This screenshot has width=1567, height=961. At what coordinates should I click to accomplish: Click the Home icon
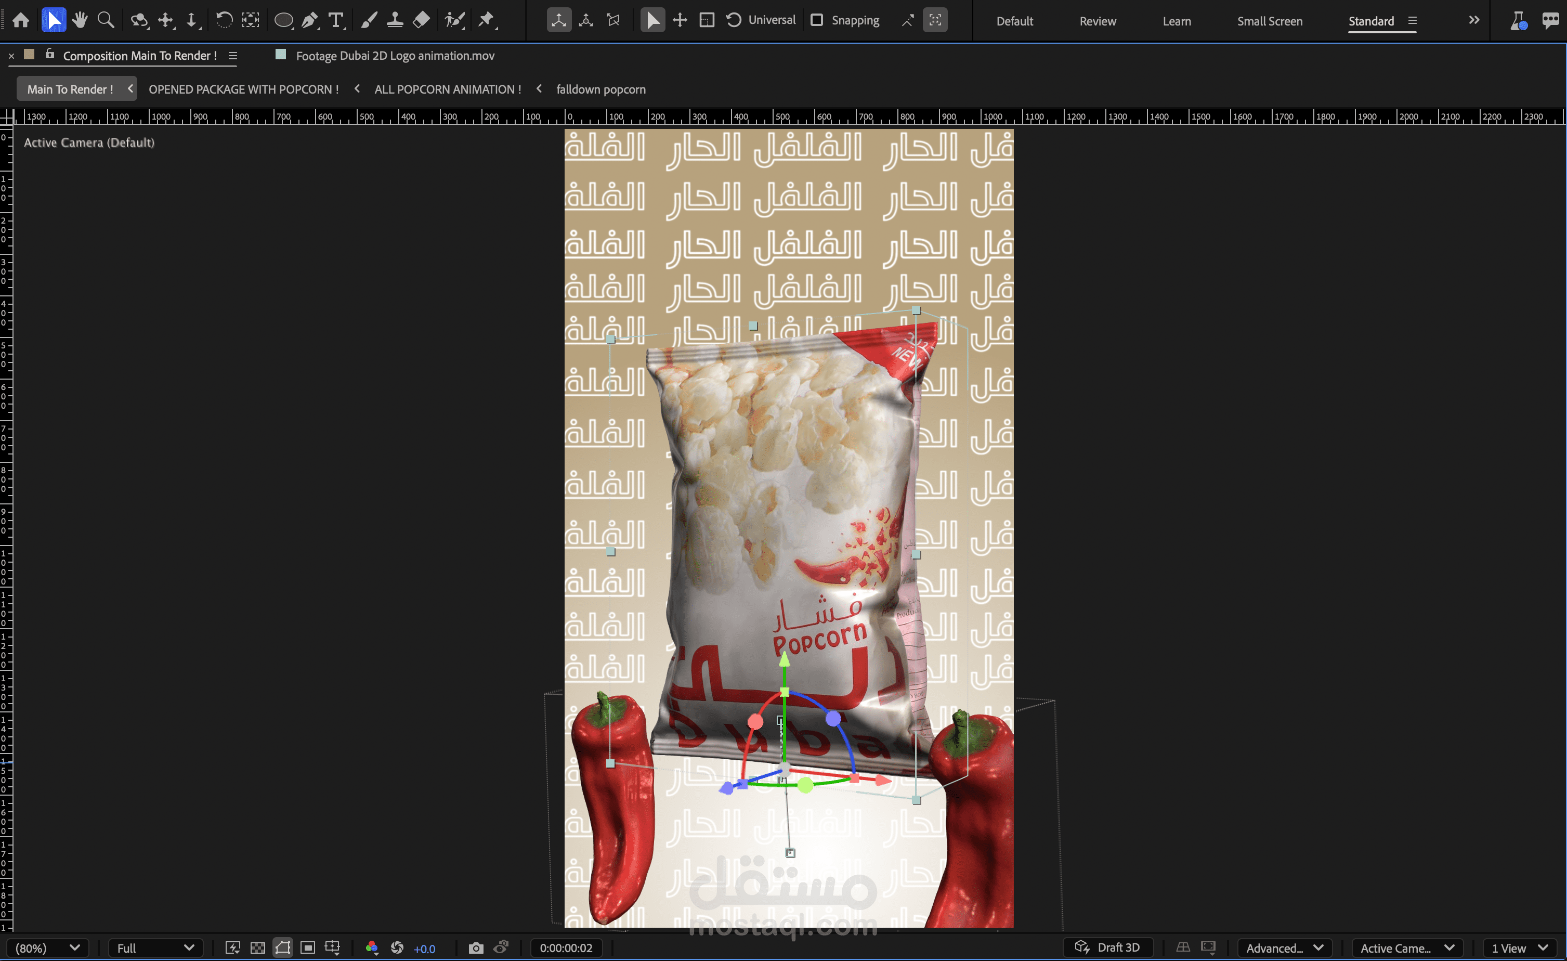point(21,20)
